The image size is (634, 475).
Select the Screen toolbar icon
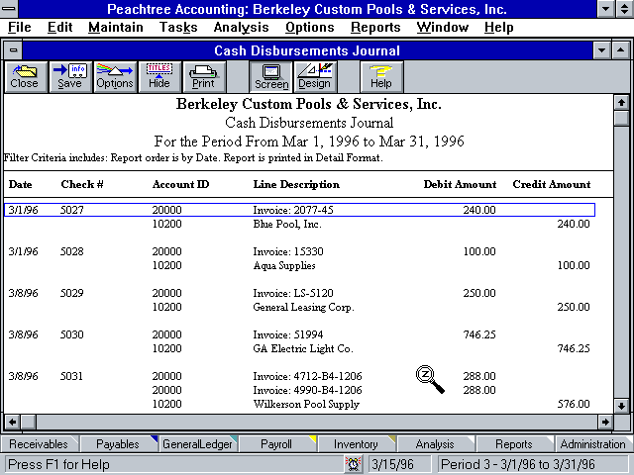pyautogui.click(x=271, y=77)
